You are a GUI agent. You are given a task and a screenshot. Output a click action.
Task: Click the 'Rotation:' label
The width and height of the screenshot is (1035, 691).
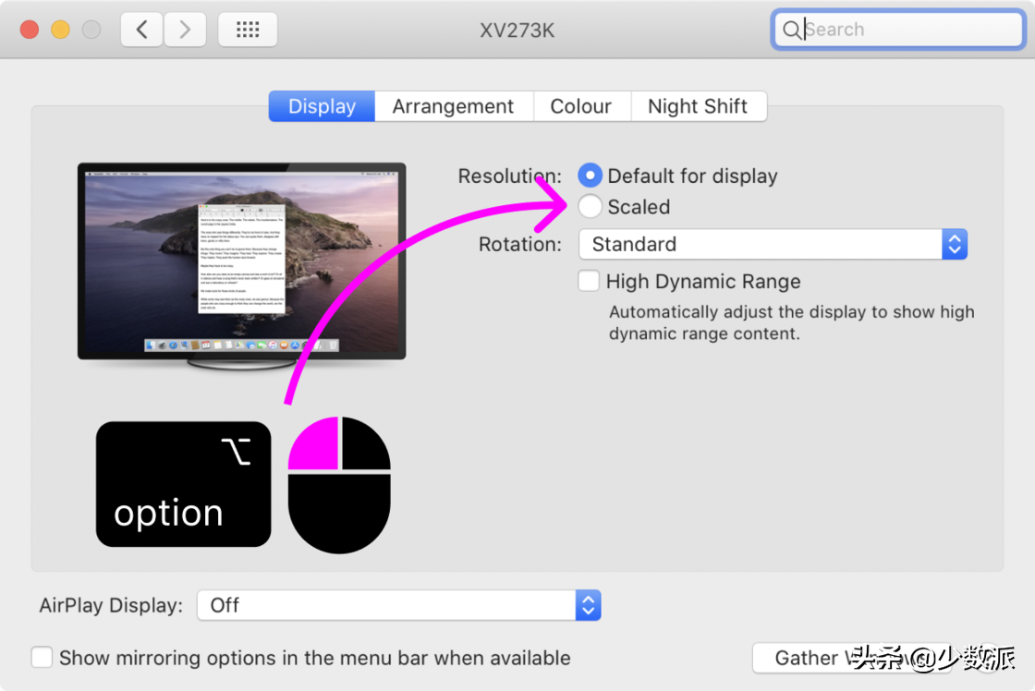pos(520,244)
